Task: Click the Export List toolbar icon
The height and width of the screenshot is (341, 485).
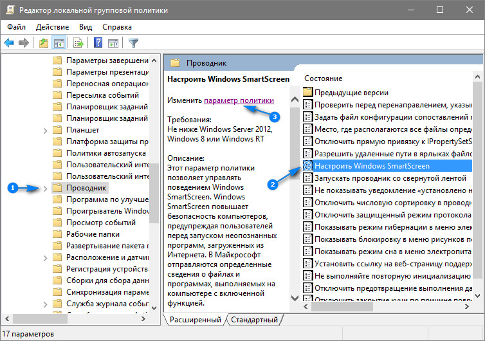Action: coord(78,43)
